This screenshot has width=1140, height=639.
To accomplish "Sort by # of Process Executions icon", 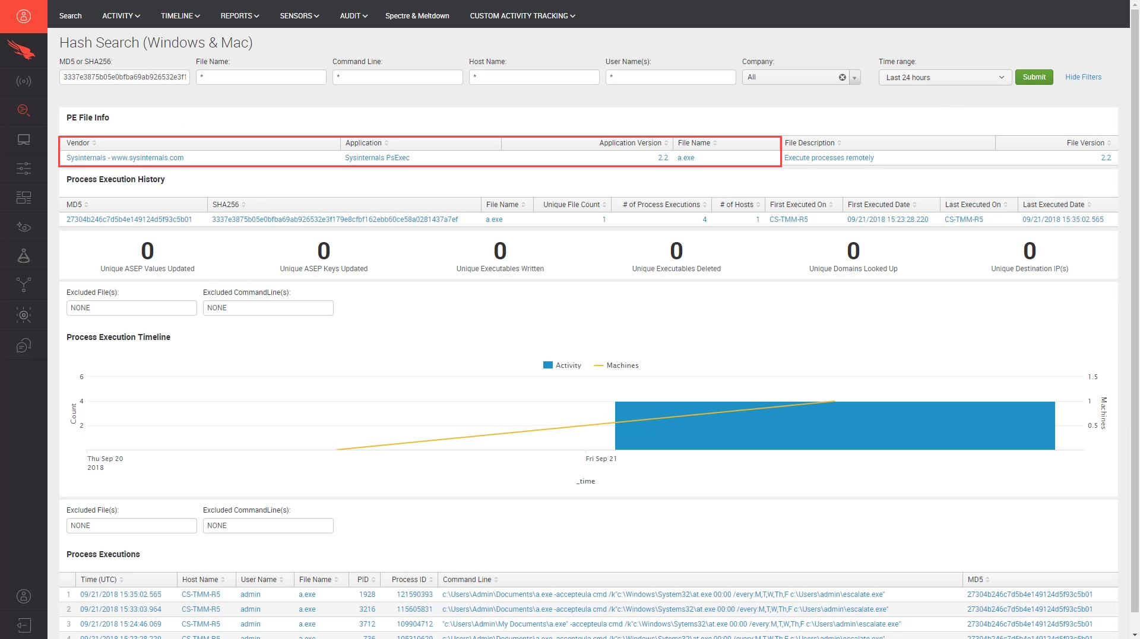I will (705, 205).
